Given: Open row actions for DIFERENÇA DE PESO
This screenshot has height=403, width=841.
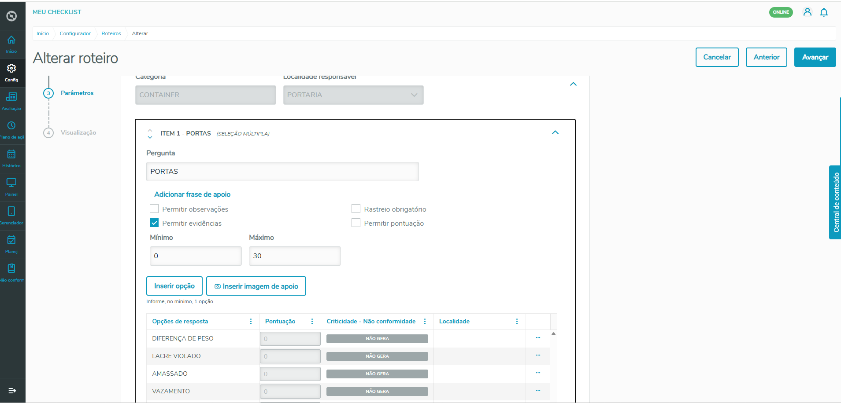Looking at the screenshot, I should tap(538, 338).
